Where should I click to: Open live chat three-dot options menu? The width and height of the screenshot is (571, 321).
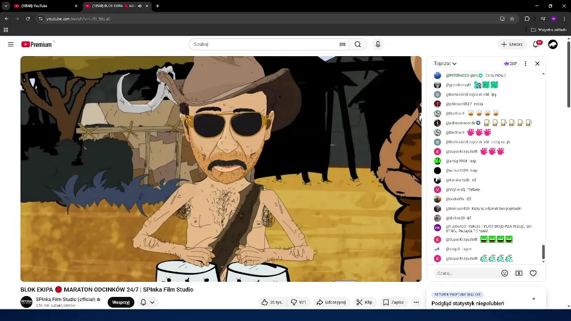pos(525,63)
